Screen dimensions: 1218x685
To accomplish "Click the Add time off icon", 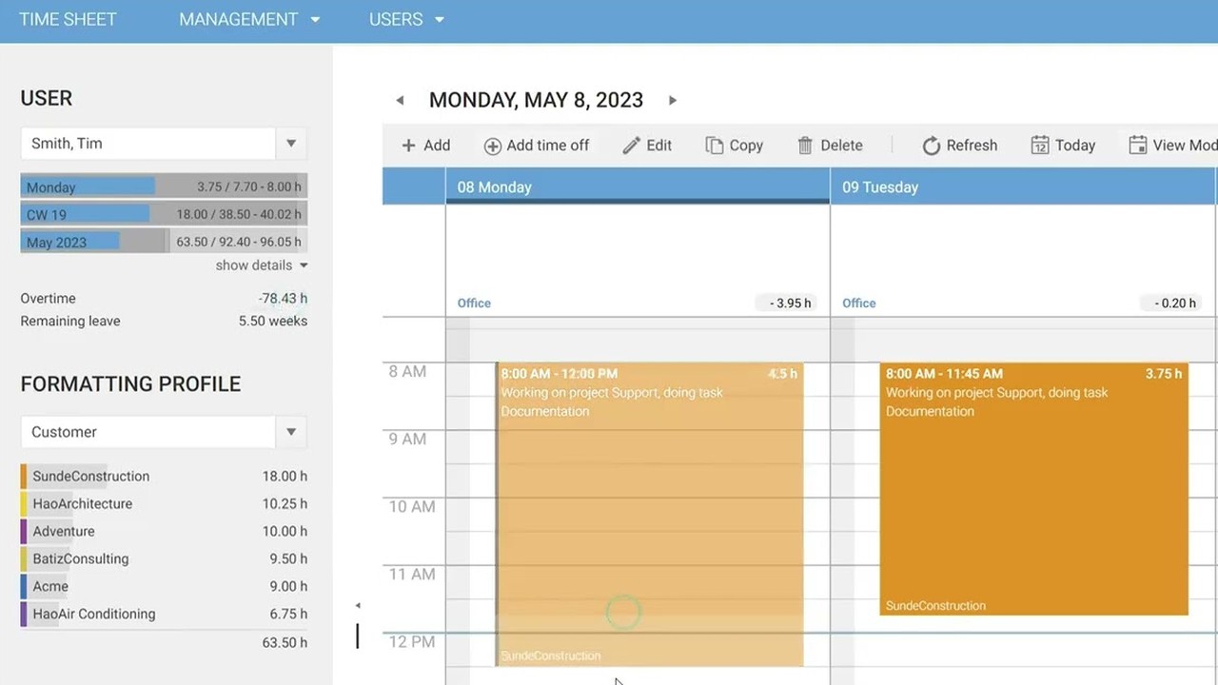I will click(x=492, y=146).
